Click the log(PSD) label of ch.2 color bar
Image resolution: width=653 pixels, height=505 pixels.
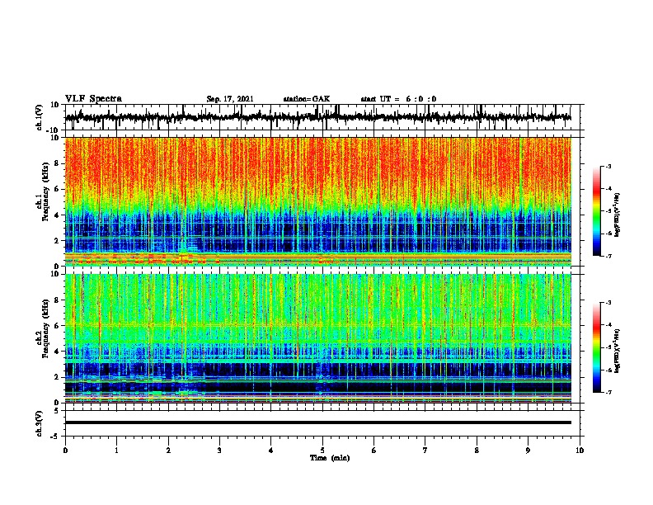point(617,352)
